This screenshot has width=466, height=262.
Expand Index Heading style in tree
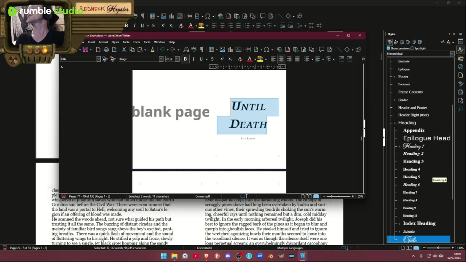pyautogui.click(x=400, y=224)
